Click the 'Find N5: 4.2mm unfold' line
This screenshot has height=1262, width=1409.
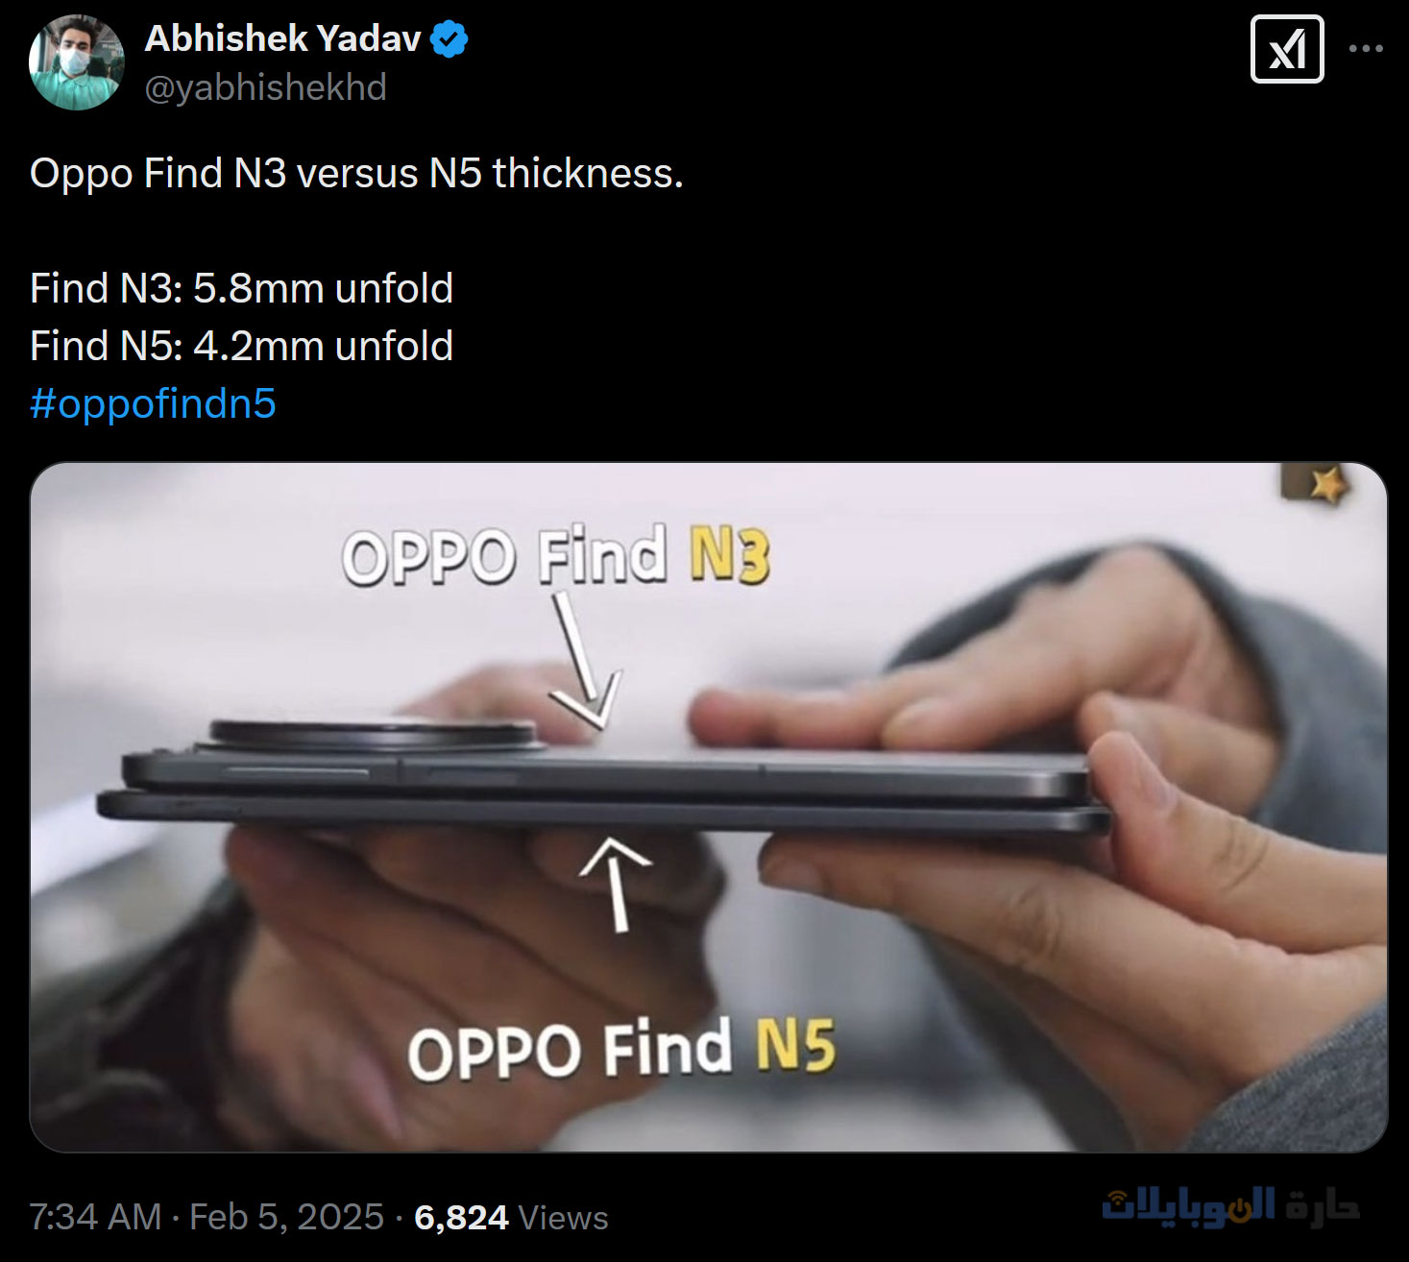241,346
